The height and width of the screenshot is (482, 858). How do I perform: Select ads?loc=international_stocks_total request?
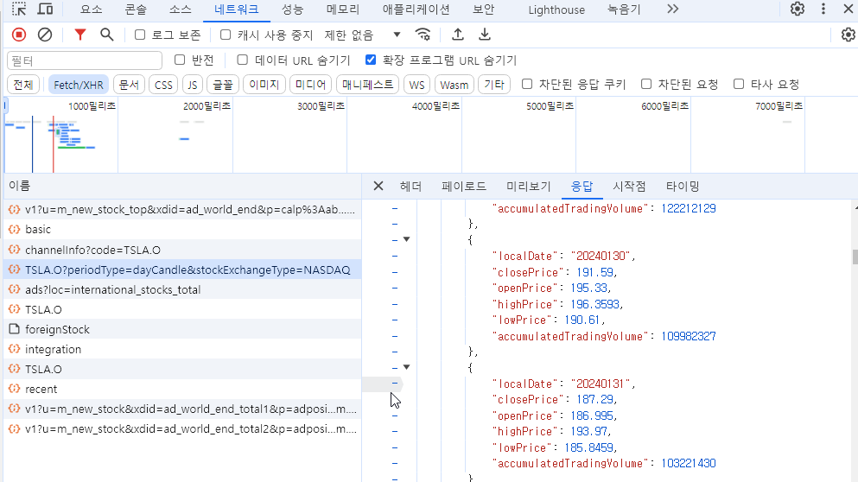(182, 289)
